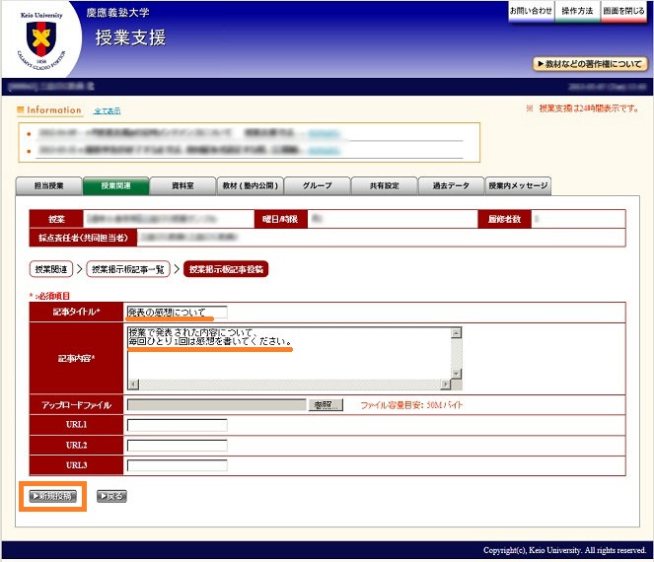Switch to the 過去データ tab

[x=450, y=185]
